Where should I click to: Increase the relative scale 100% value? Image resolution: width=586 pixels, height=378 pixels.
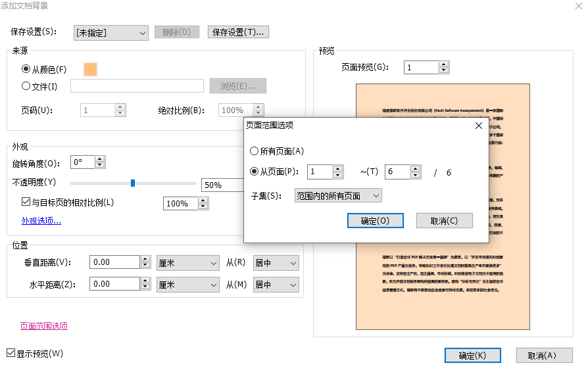[x=203, y=201]
